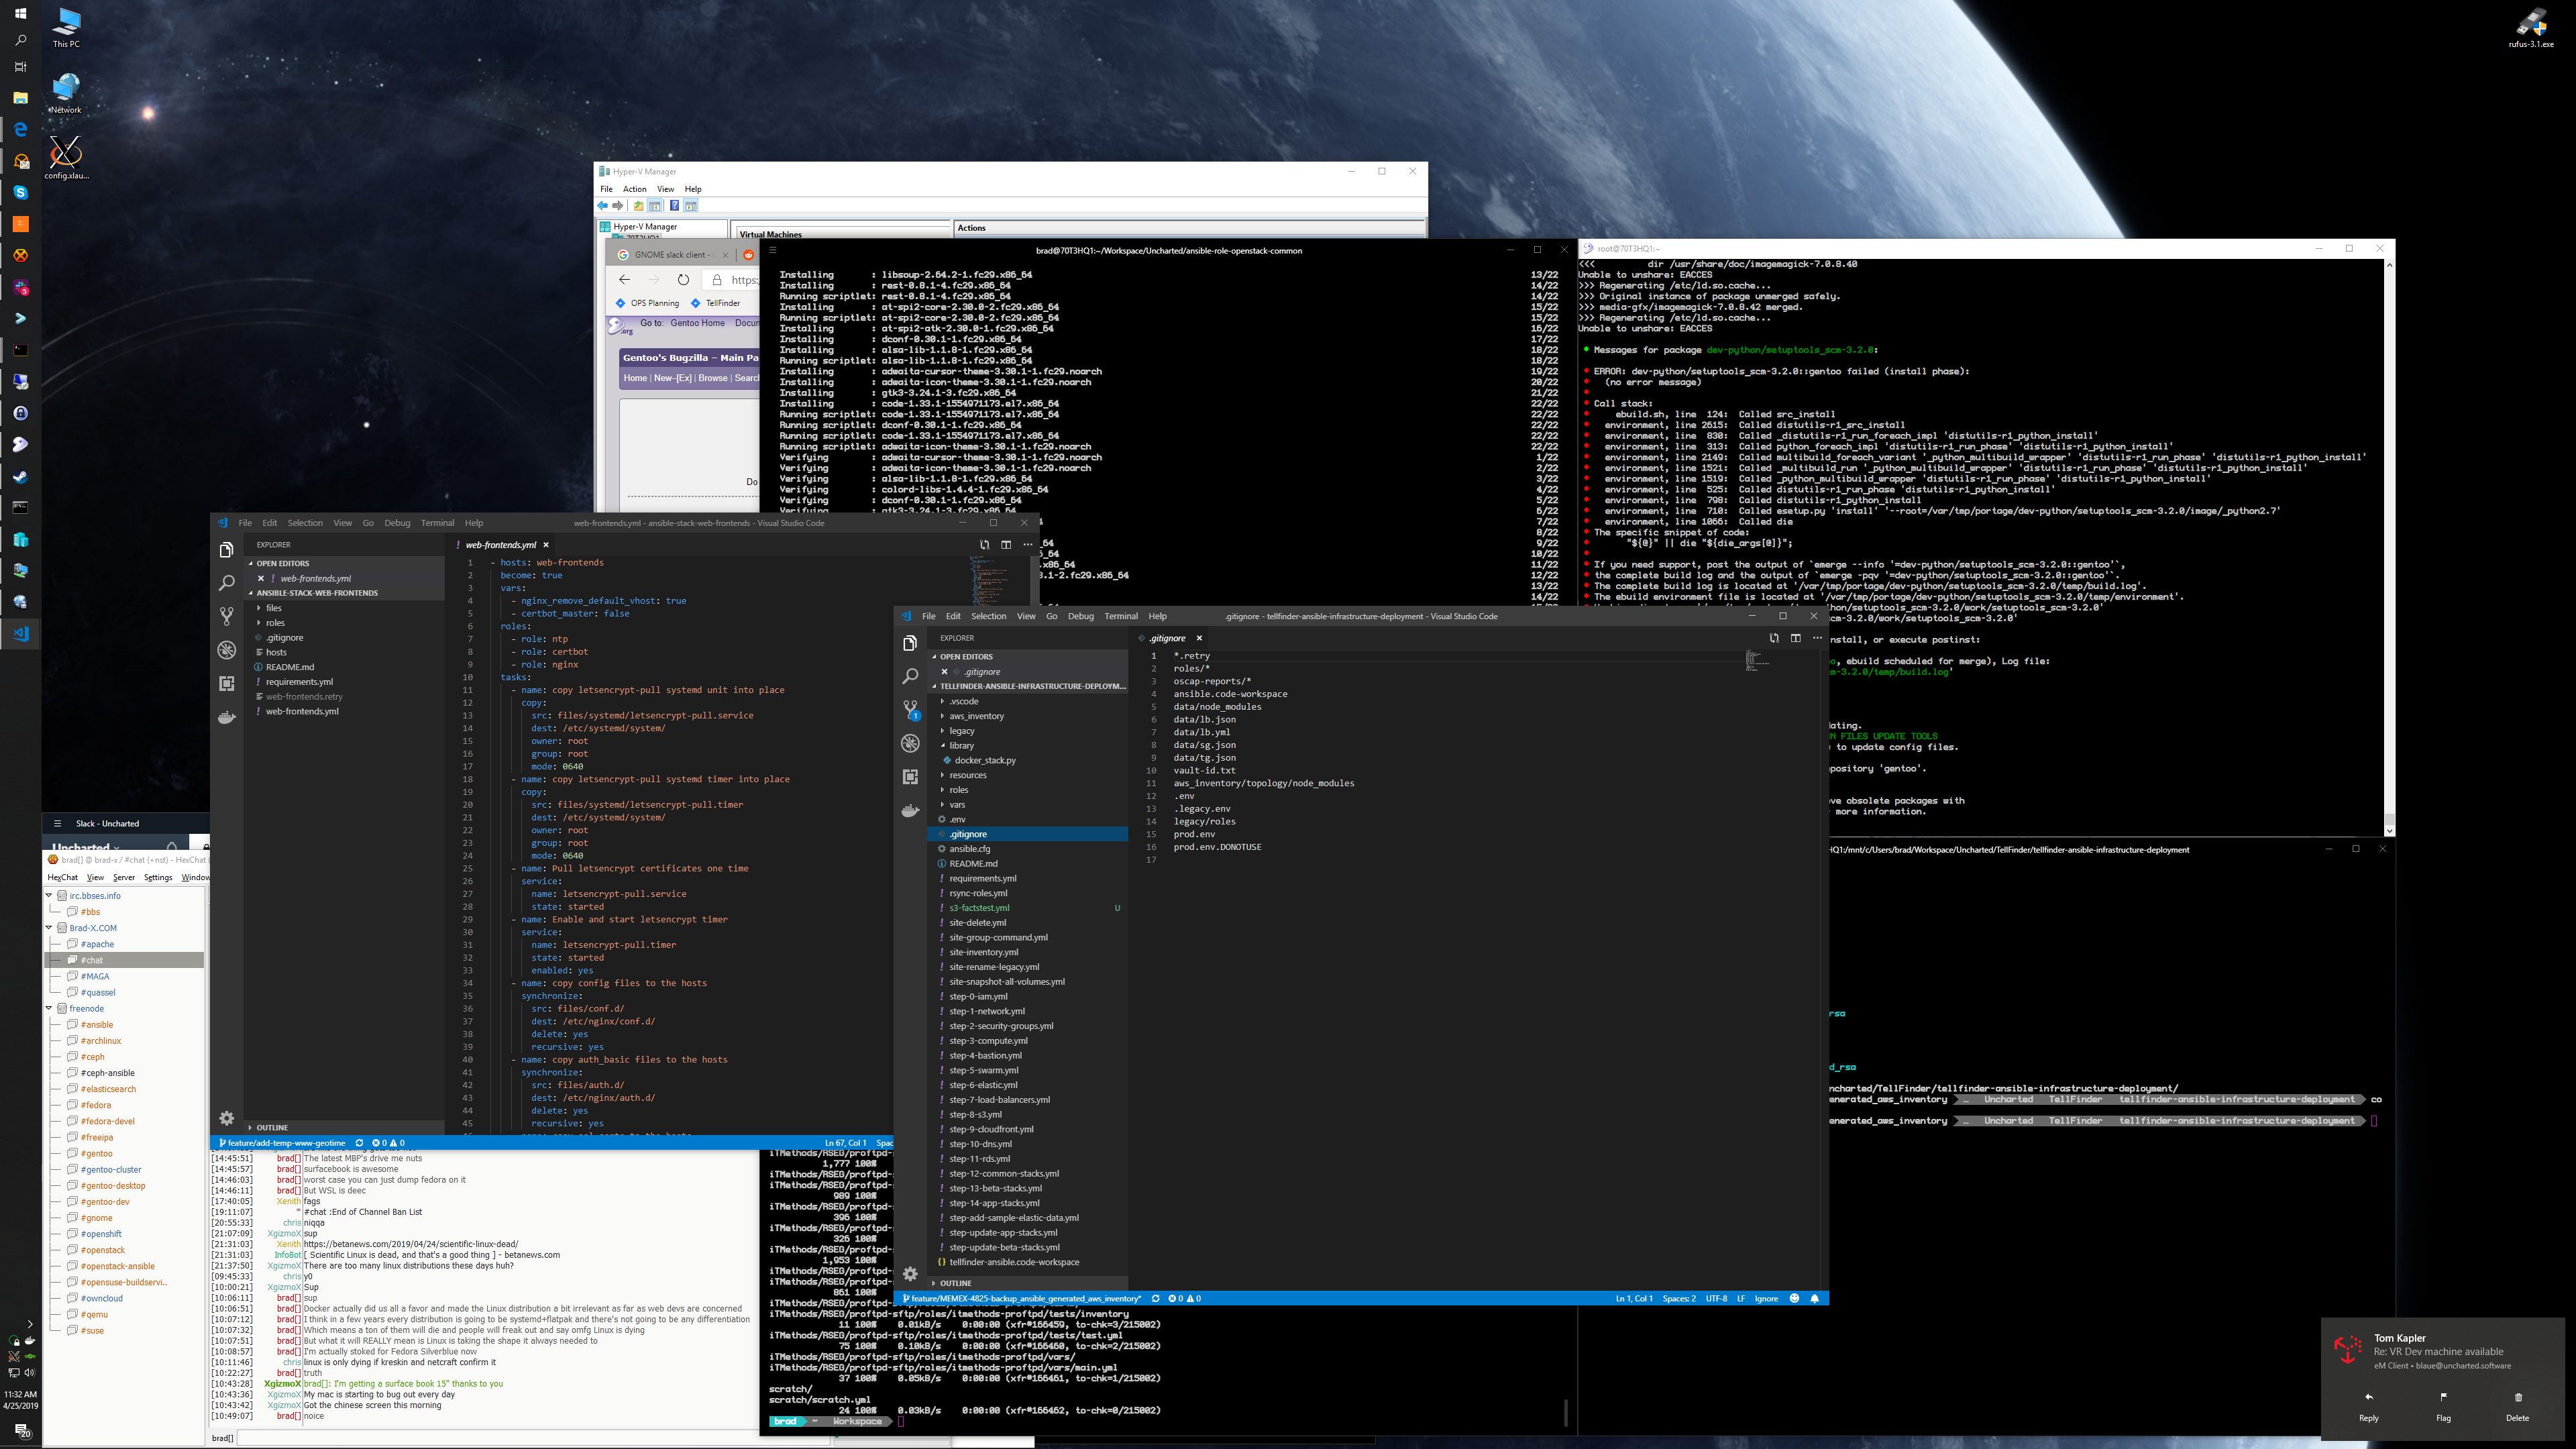Viewport: 2576px width, 1449px height.
Task: Click the feedback smiley in tellfinder VS Code status bar
Action: pyautogui.click(x=1794, y=1299)
